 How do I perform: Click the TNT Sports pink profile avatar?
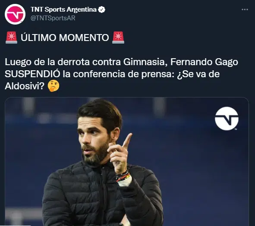pyautogui.click(x=15, y=14)
